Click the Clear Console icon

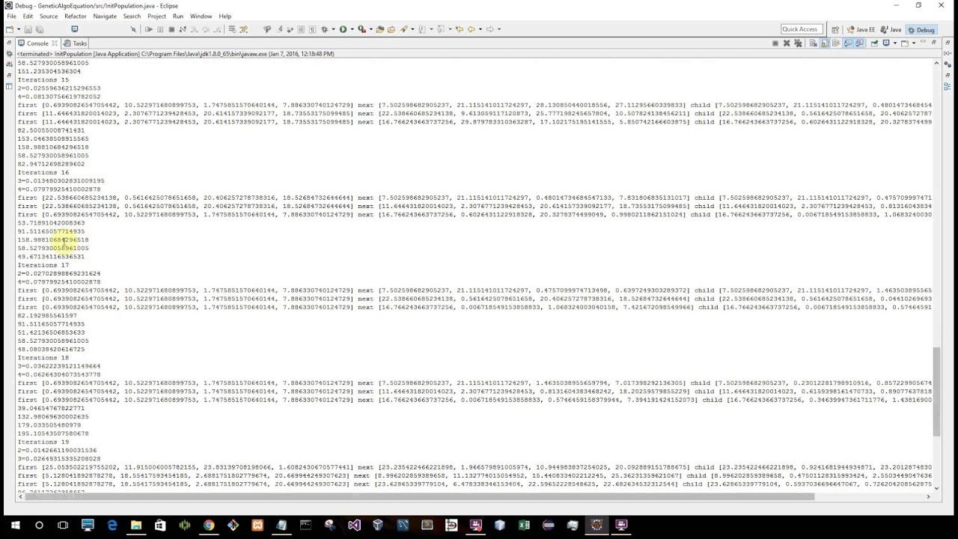[x=813, y=43]
